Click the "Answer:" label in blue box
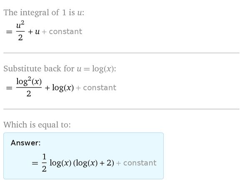 pyautogui.click(x=25, y=143)
